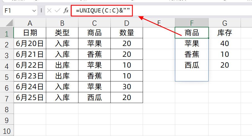Select the 6月23日 date cell
Screen dimensions: 252x136
point(30,76)
